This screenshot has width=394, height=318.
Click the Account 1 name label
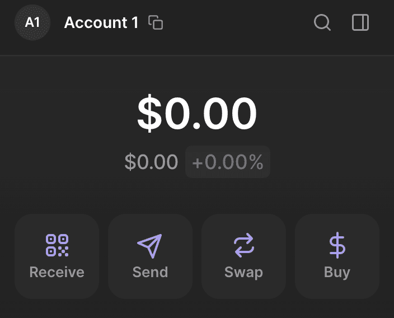pyautogui.click(x=101, y=23)
